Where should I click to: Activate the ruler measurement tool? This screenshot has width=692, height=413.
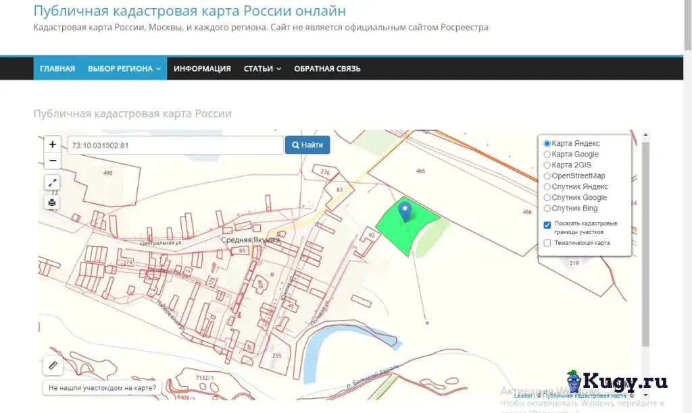tap(53, 365)
